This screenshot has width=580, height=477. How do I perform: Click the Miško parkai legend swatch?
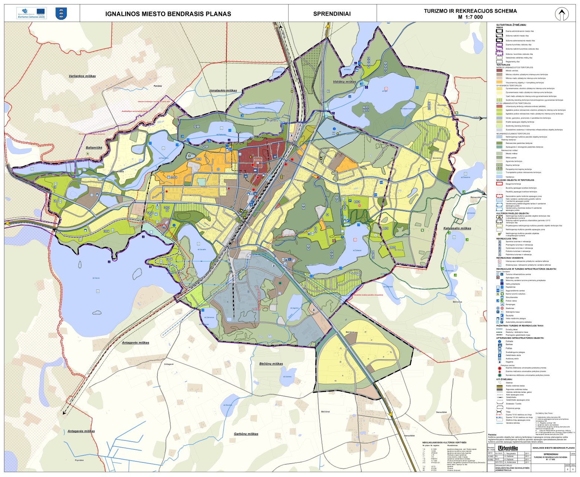[500, 158]
